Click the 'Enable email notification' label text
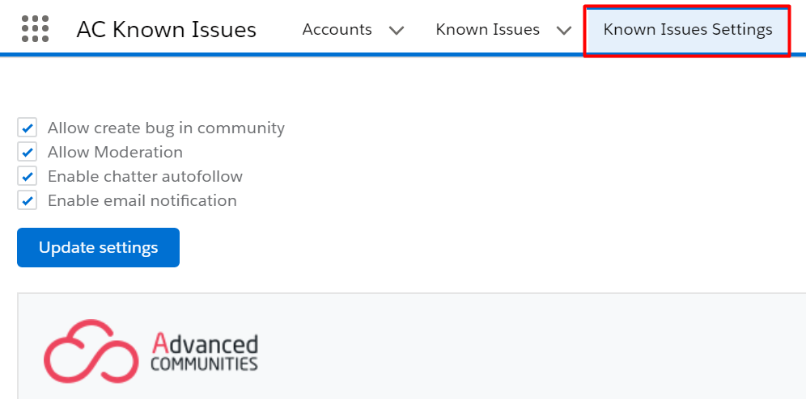The height and width of the screenshot is (399, 806). click(142, 200)
